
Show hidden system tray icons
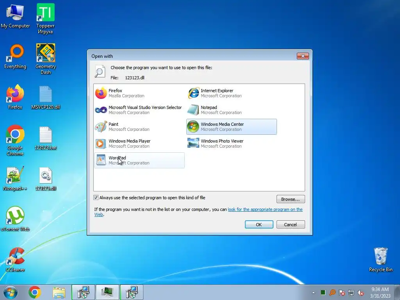(x=313, y=293)
